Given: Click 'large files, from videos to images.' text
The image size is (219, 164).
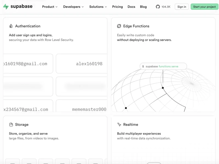Looking at the screenshot, I should 34,138.
